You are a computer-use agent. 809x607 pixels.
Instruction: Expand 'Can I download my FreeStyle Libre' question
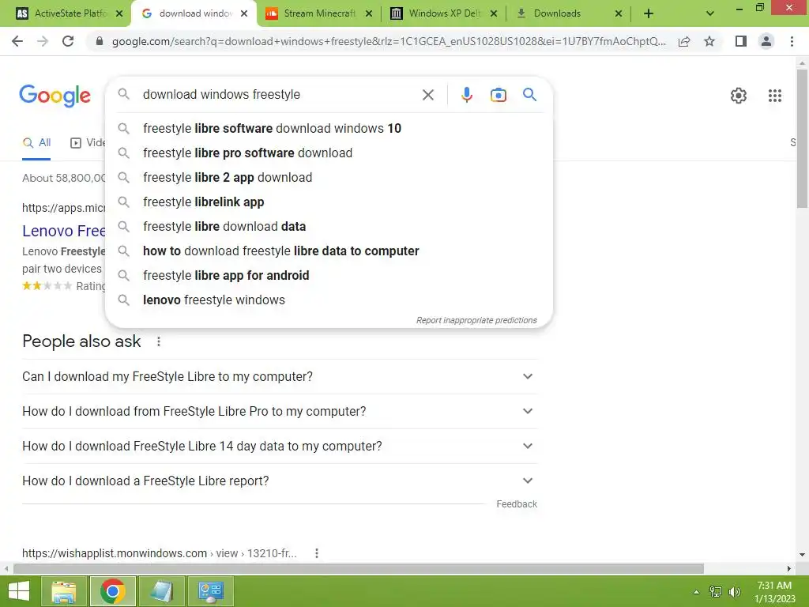point(280,377)
